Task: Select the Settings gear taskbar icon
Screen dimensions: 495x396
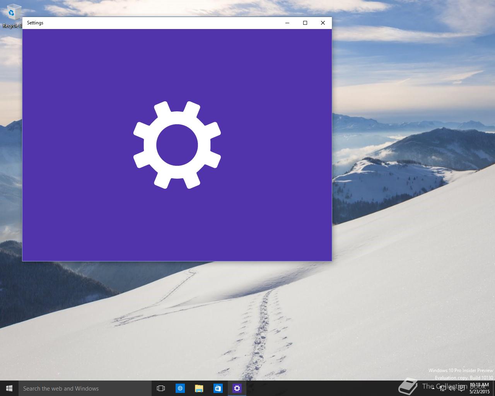Action: (237, 388)
